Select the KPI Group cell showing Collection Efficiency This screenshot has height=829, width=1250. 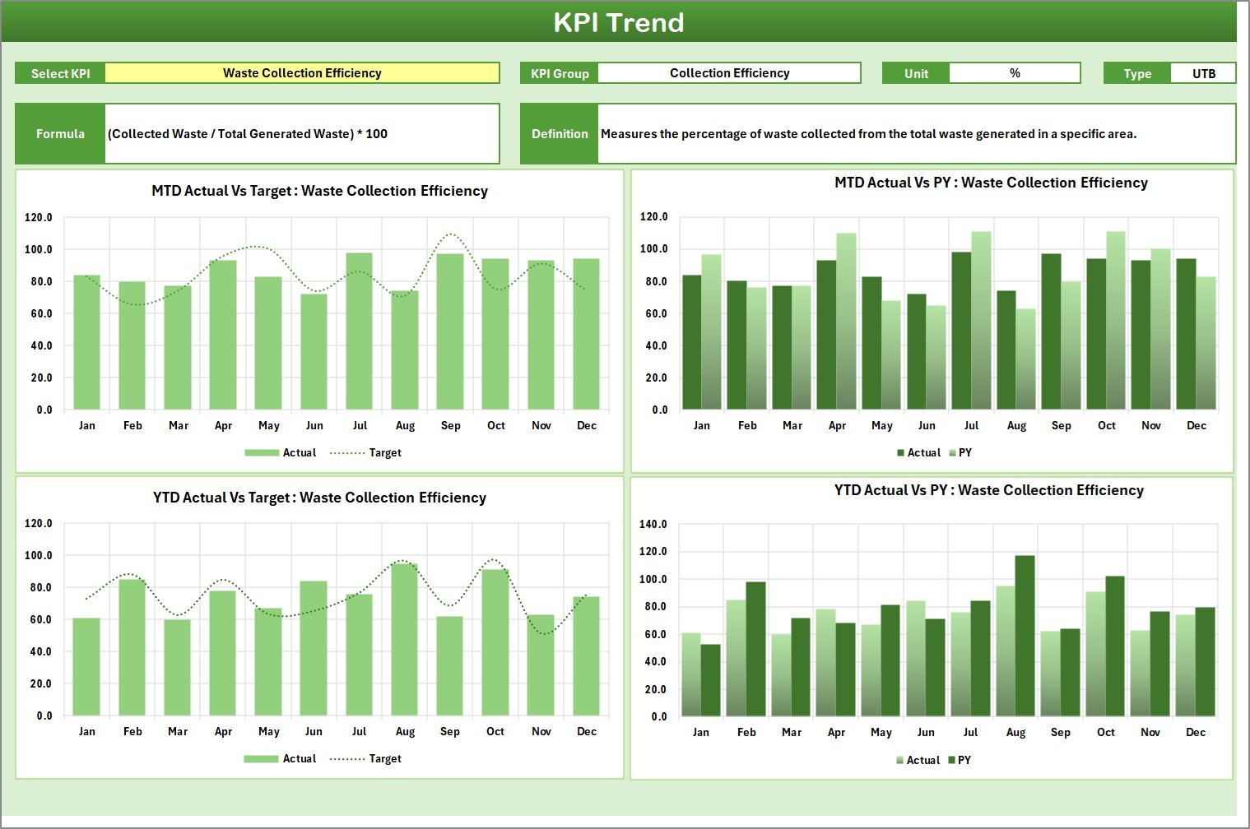729,72
